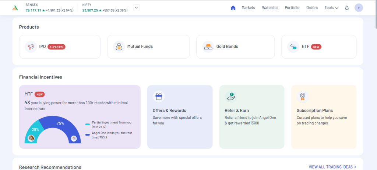Open the Watchlist tab

click(x=270, y=8)
